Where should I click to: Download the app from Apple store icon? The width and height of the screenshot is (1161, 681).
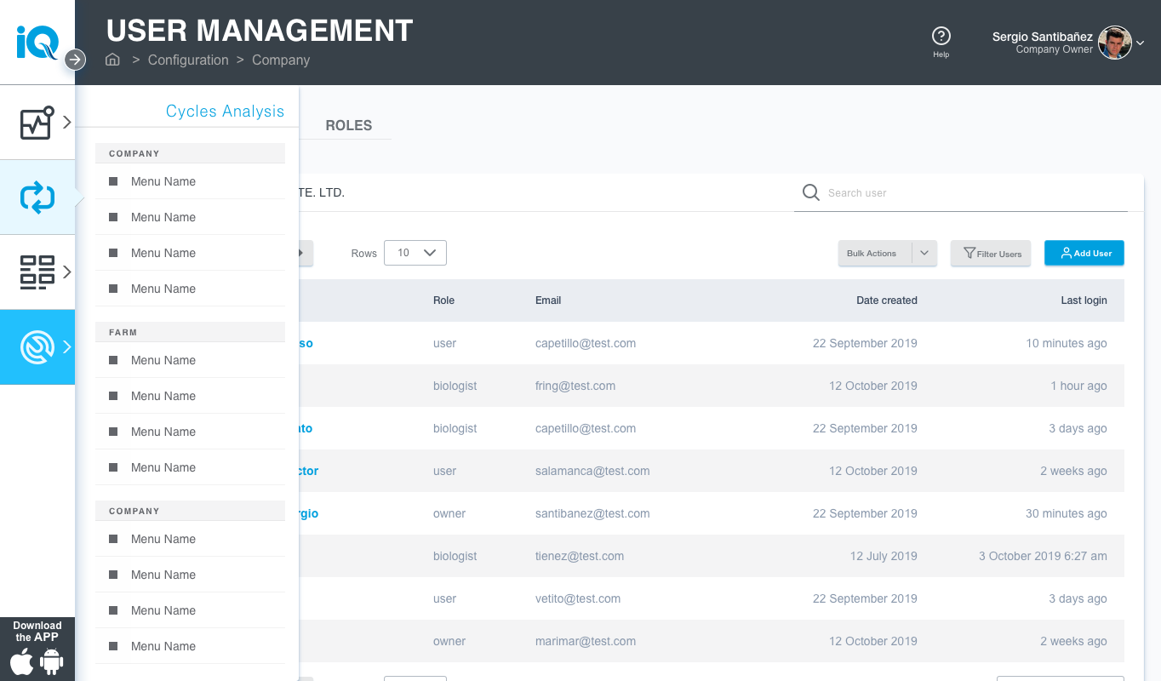22,662
